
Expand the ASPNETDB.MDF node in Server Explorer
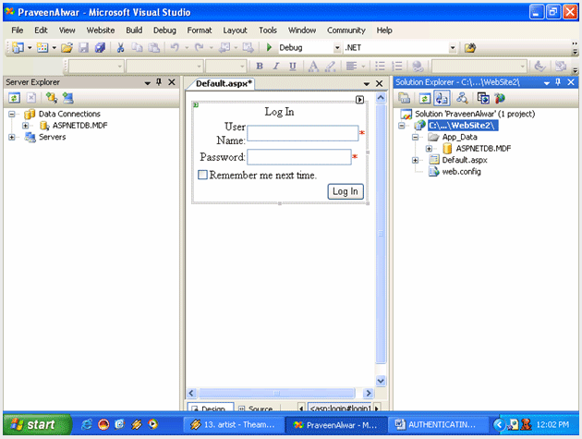tap(25, 126)
